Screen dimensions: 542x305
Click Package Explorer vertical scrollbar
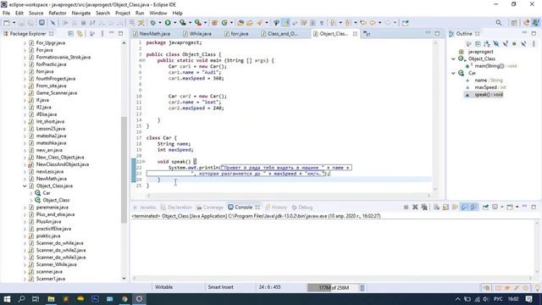tap(124, 169)
